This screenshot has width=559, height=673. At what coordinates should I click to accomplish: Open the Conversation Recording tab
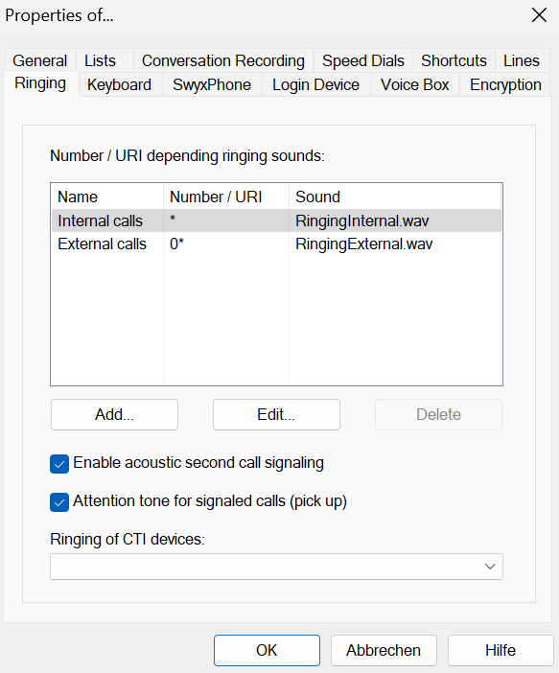pos(223,60)
